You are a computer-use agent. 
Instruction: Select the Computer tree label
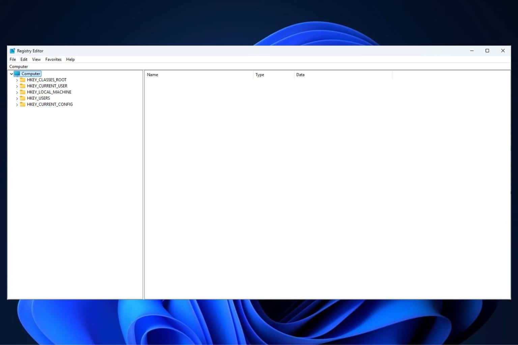pos(31,74)
